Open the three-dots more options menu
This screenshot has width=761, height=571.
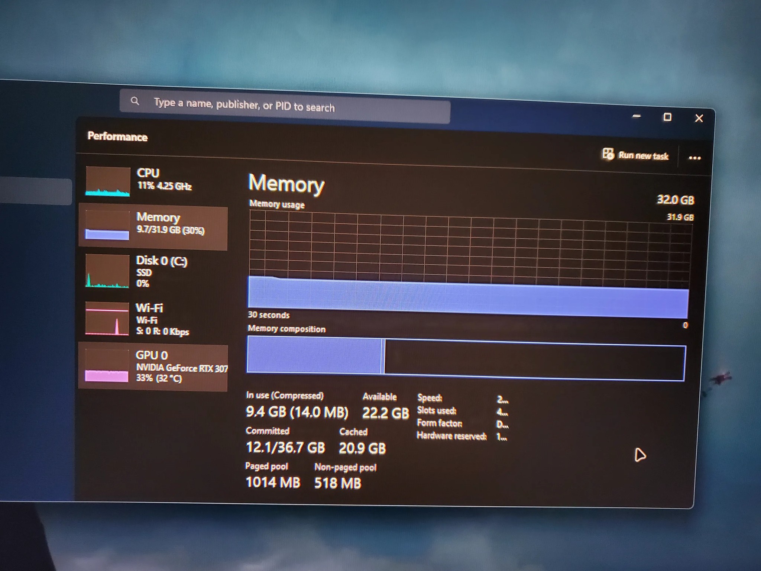[694, 158]
